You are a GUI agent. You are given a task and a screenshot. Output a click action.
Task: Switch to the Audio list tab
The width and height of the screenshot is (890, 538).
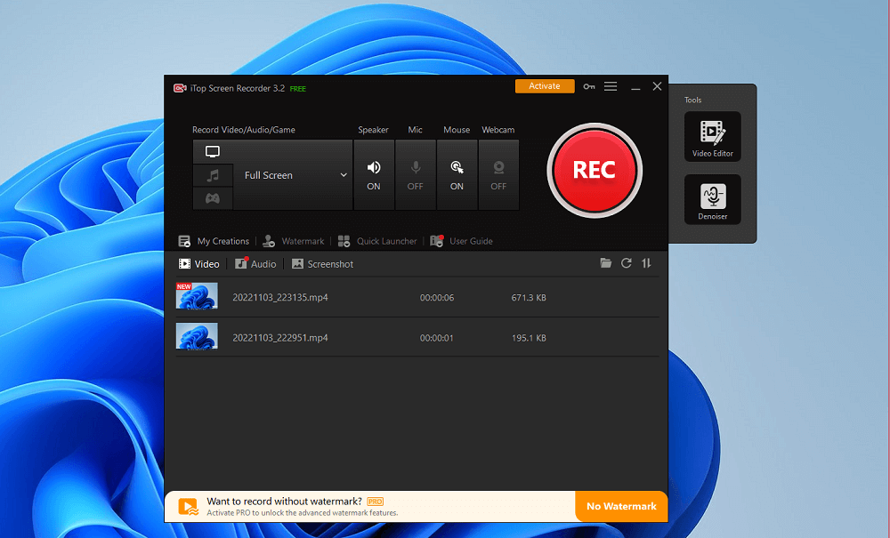tap(256, 264)
